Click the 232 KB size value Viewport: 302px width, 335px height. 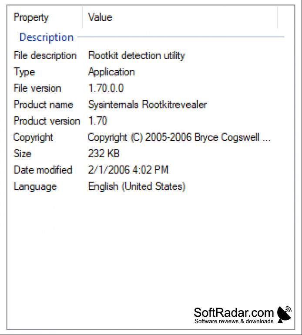tap(104, 154)
